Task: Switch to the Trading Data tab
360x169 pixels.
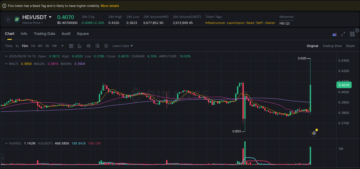Action: 44,34
